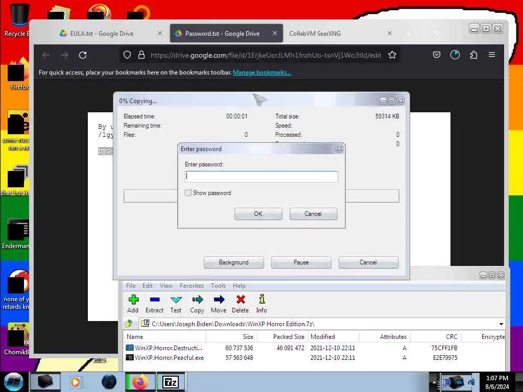The width and height of the screenshot is (523, 392).
Task: Click the Extract icon in 7-Zip
Action: [155, 299]
